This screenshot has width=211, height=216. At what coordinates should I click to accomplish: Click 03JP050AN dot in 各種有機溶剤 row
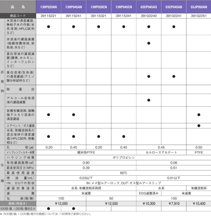pos(199,115)
